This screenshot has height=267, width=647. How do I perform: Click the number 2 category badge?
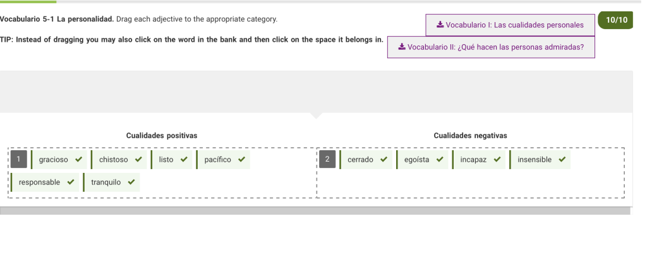(x=327, y=160)
